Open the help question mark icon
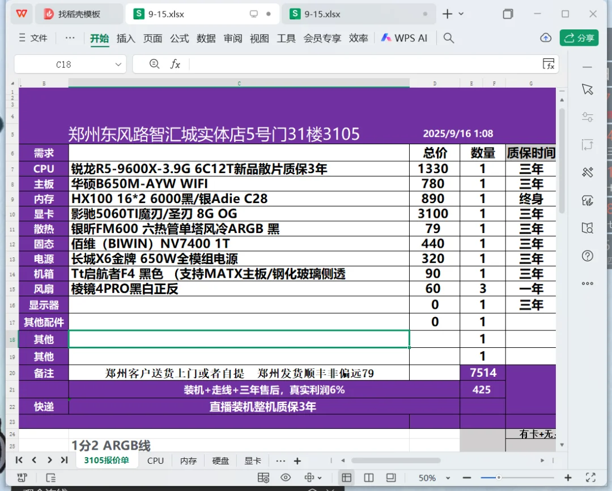Screen dimensions: 612x491 tap(588, 256)
